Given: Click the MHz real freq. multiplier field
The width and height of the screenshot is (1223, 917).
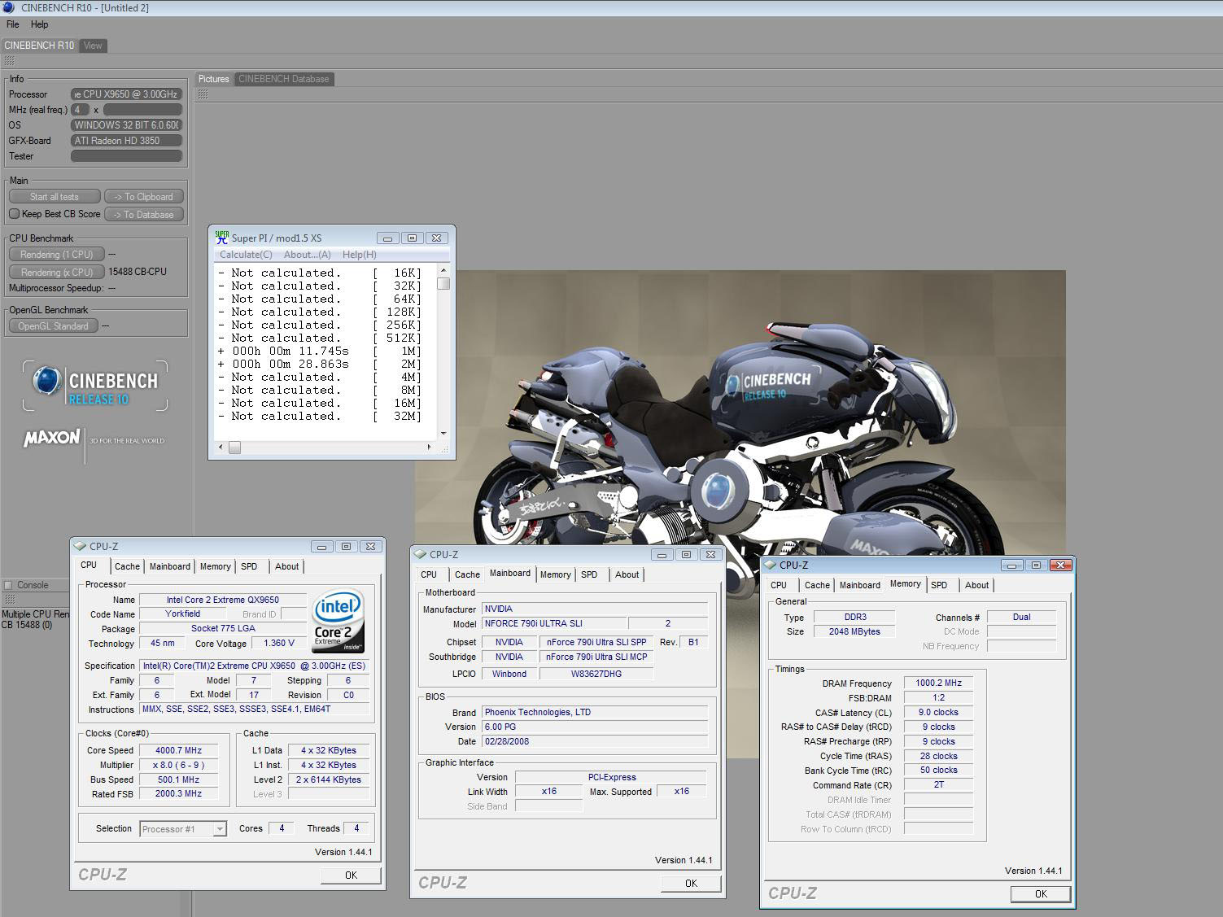Looking at the screenshot, I should [80, 110].
